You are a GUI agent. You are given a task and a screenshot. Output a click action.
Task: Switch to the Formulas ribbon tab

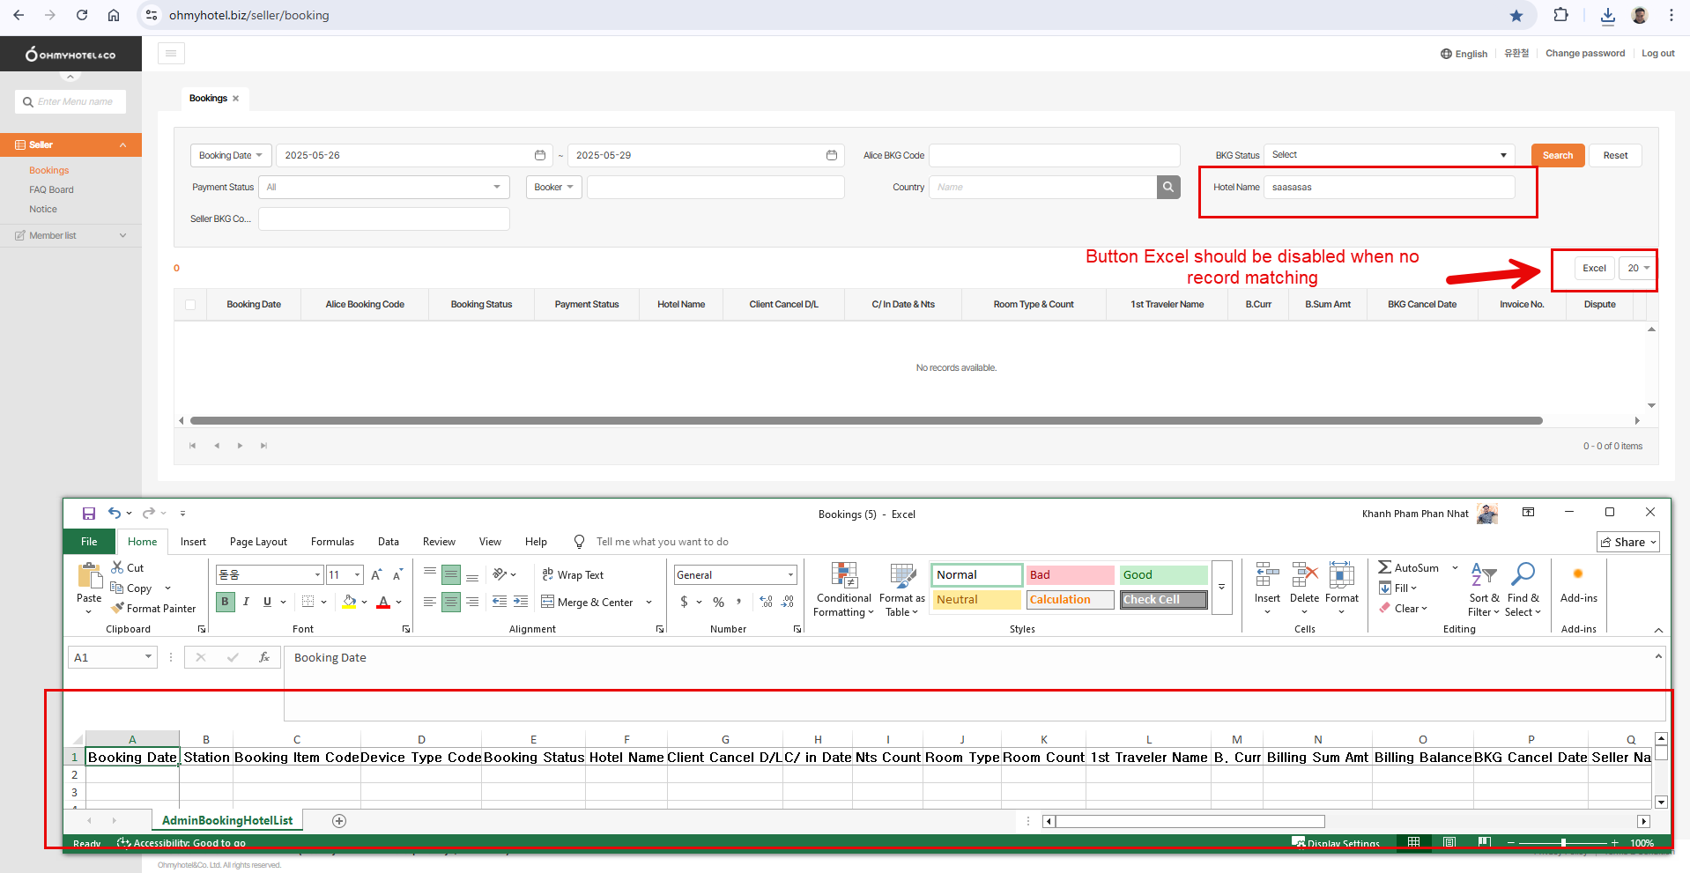pos(332,542)
